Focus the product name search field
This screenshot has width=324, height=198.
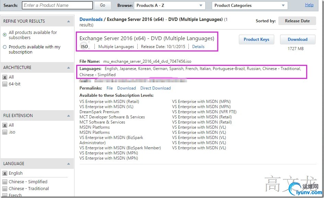pyautogui.click(x=57, y=5)
